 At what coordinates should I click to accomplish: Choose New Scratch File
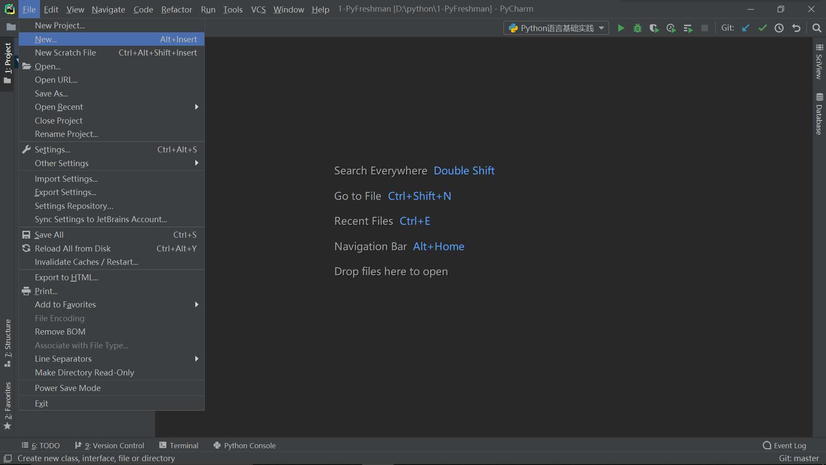click(x=111, y=53)
